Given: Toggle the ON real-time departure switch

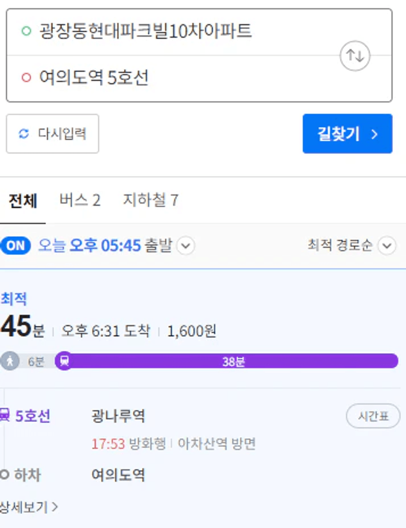Looking at the screenshot, I should click(16, 245).
